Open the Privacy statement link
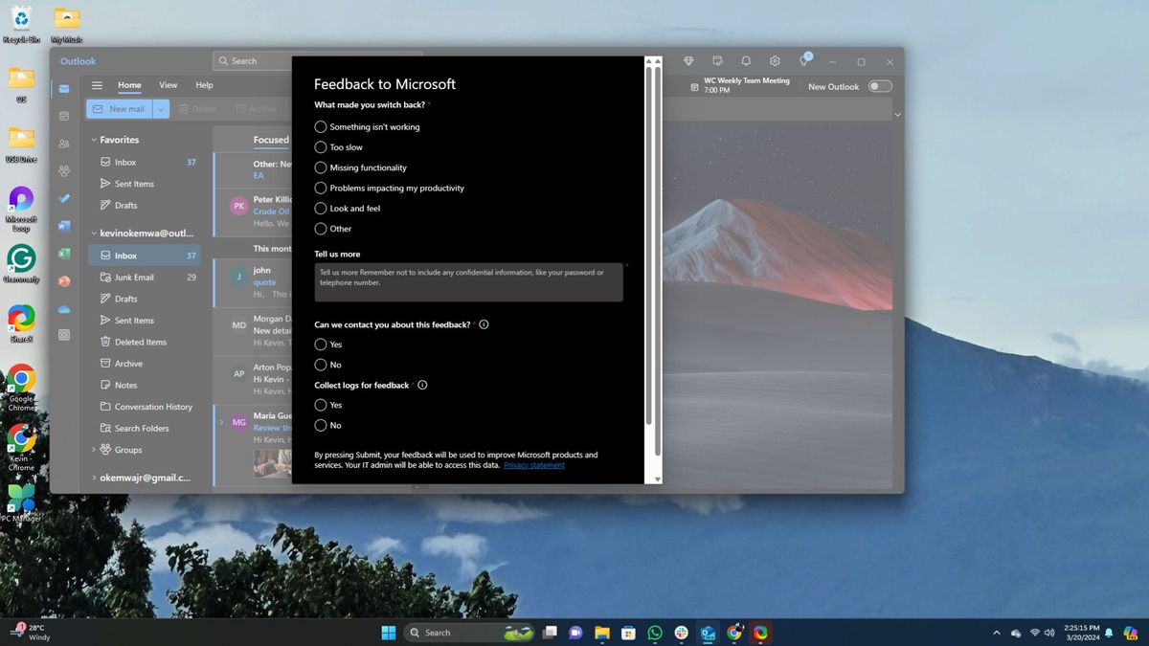The width and height of the screenshot is (1149, 646). (533, 465)
